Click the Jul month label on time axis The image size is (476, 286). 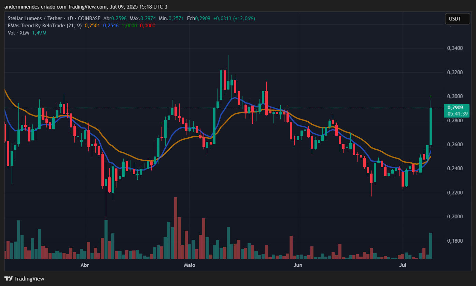coord(403,265)
